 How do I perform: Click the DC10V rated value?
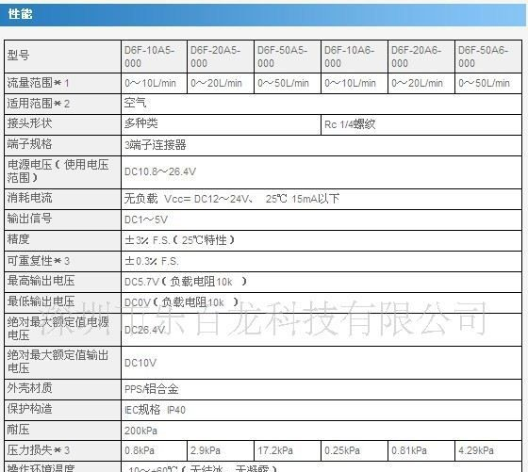tap(140, 363)
